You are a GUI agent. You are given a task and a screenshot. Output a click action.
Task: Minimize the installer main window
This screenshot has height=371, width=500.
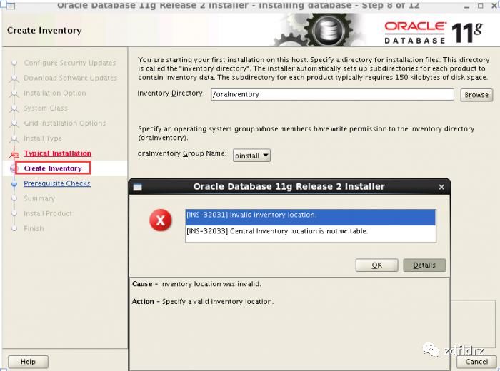pyautogui.click(x=467, y=6)
